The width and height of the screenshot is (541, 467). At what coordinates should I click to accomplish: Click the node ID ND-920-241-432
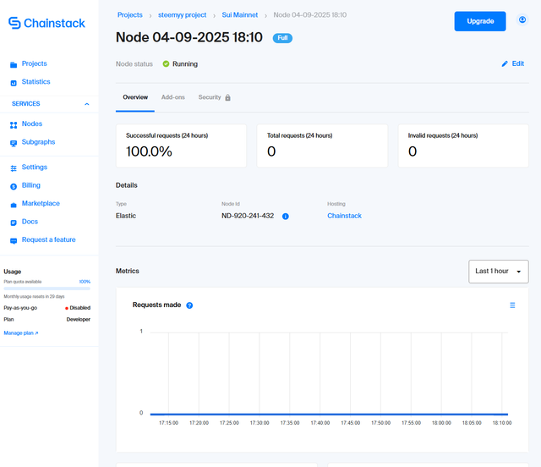[x=248, y=216]
